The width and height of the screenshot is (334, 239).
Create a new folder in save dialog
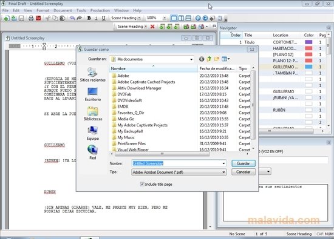point(217,59)
